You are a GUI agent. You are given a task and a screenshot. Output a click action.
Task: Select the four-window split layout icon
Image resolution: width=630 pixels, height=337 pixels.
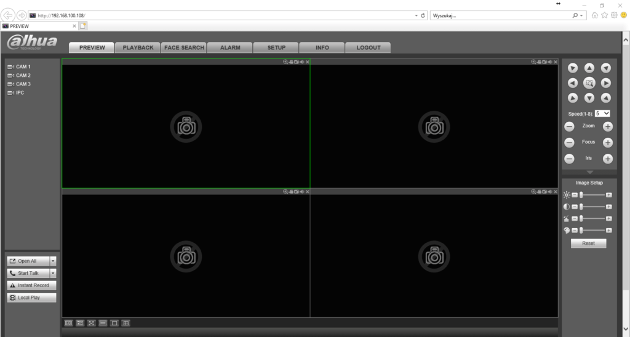pyautogui.click(x=126, y=323)
